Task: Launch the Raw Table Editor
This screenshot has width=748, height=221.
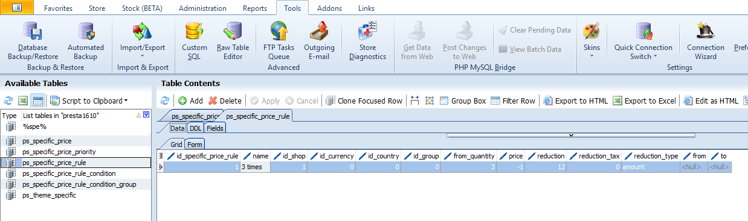Action: point(233,40)
